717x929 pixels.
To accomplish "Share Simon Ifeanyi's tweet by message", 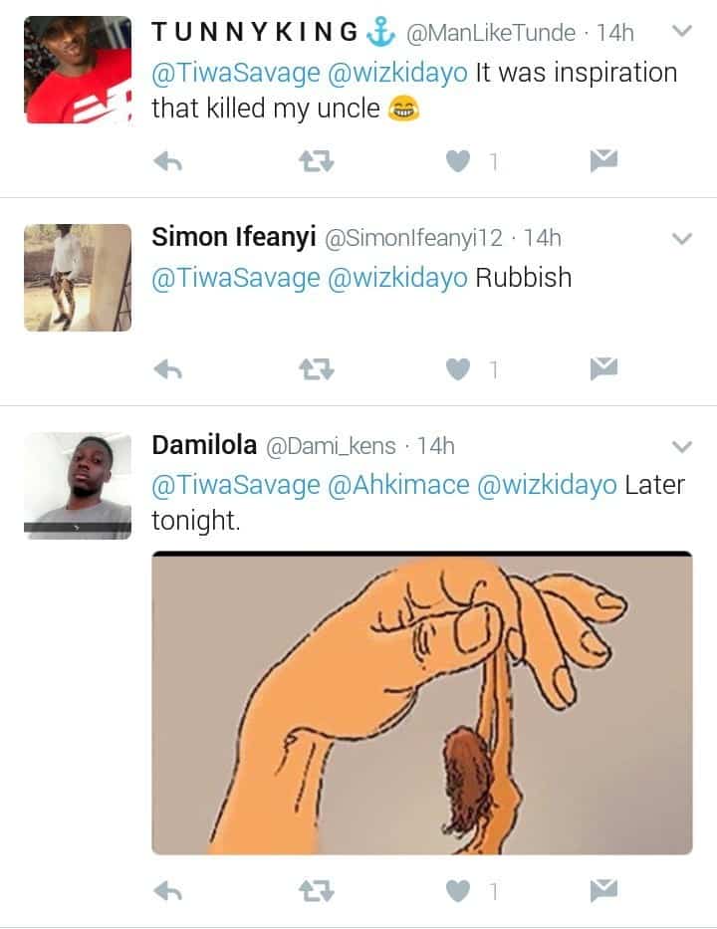I will (603, 368).
